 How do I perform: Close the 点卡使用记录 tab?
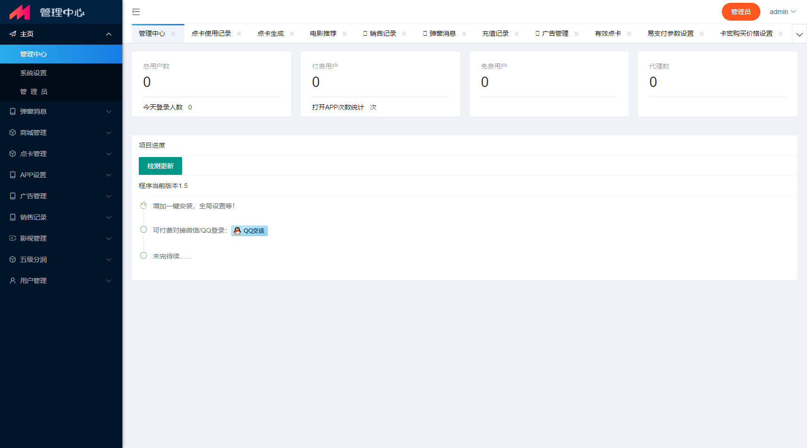[239, 34]
